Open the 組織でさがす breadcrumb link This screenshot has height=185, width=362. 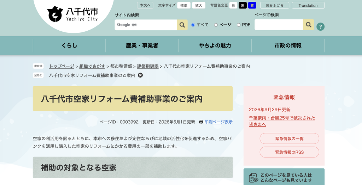pos(92,66)
